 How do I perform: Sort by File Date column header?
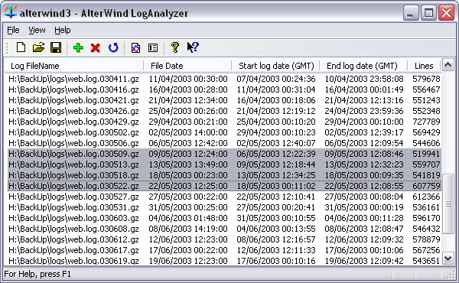[187, 66]
